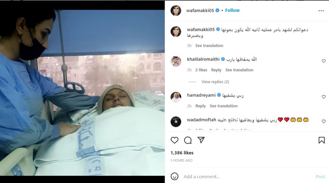The image size is (329, 183).
Task: Follow wafamakki05
Action: point(232,10)
